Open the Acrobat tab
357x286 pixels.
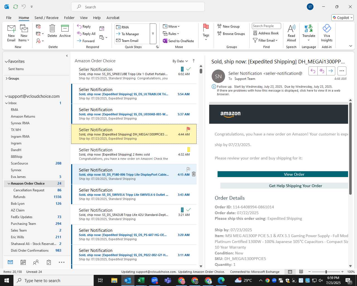point(113,18)
